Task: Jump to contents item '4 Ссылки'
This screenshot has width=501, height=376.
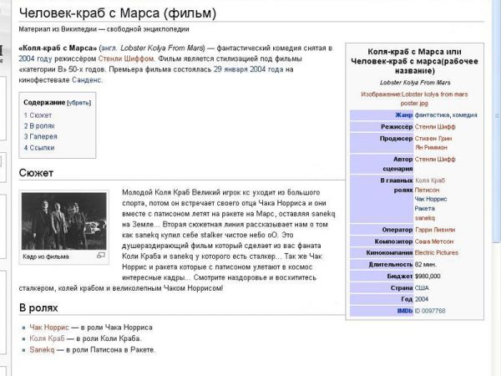Action: (x=39, y=148)
